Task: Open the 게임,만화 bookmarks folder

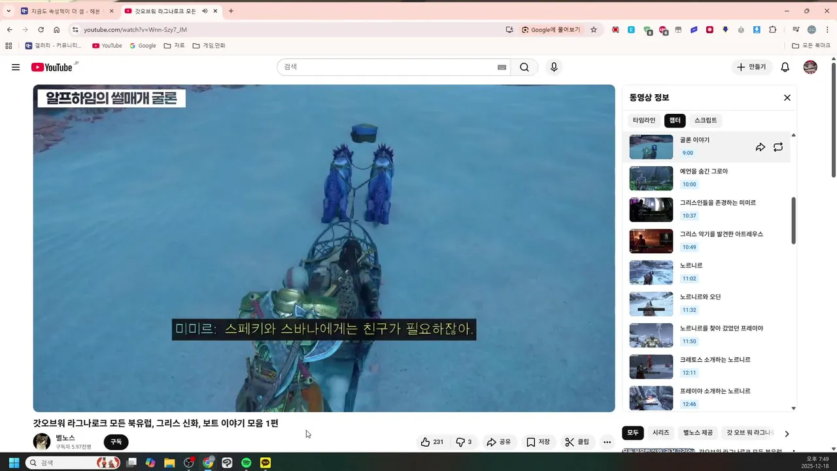Action: click(209, 46)
